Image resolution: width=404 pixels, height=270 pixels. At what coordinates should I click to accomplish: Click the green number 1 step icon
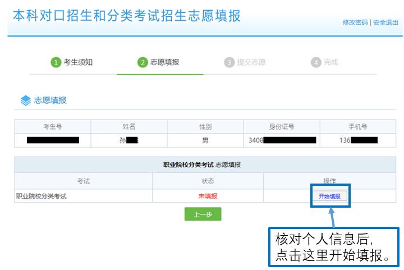tap(56, 62)
